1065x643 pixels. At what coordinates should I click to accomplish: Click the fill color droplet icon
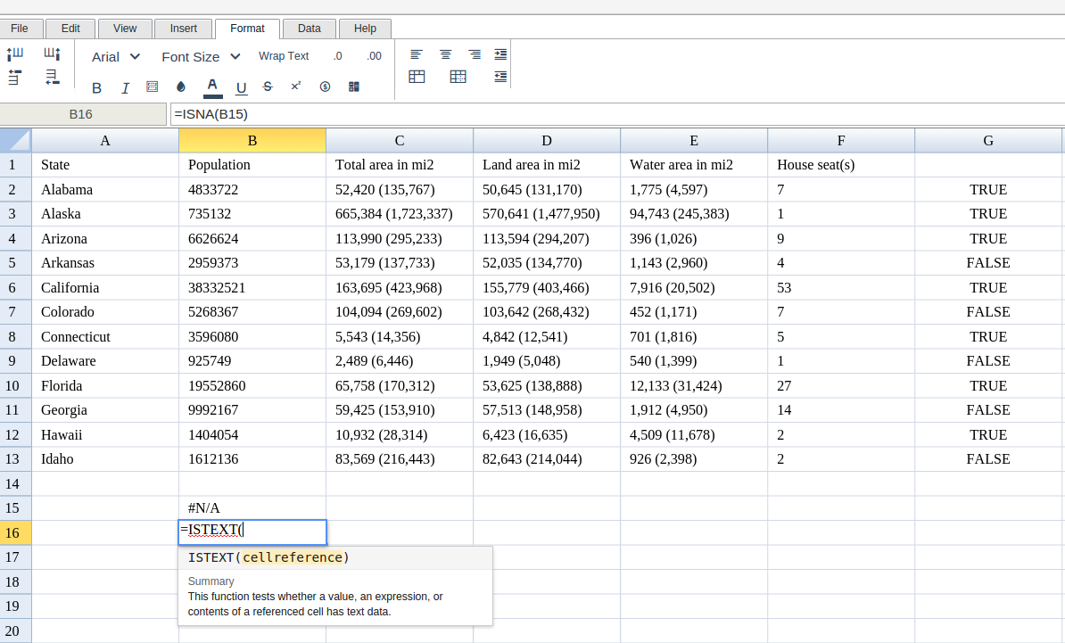181,87
